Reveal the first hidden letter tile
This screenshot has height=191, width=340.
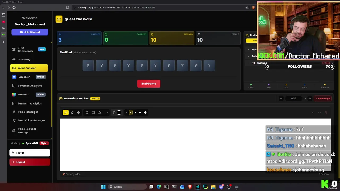pos(88,65)
